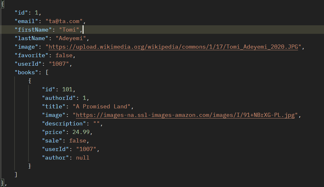Click the "description" key
Viewport: 324px width, 187px height.
(64, 124)
